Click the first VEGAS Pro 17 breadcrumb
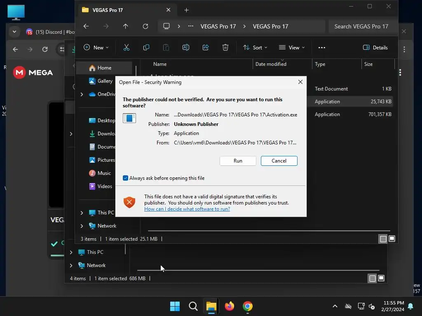 coord(218,26)
